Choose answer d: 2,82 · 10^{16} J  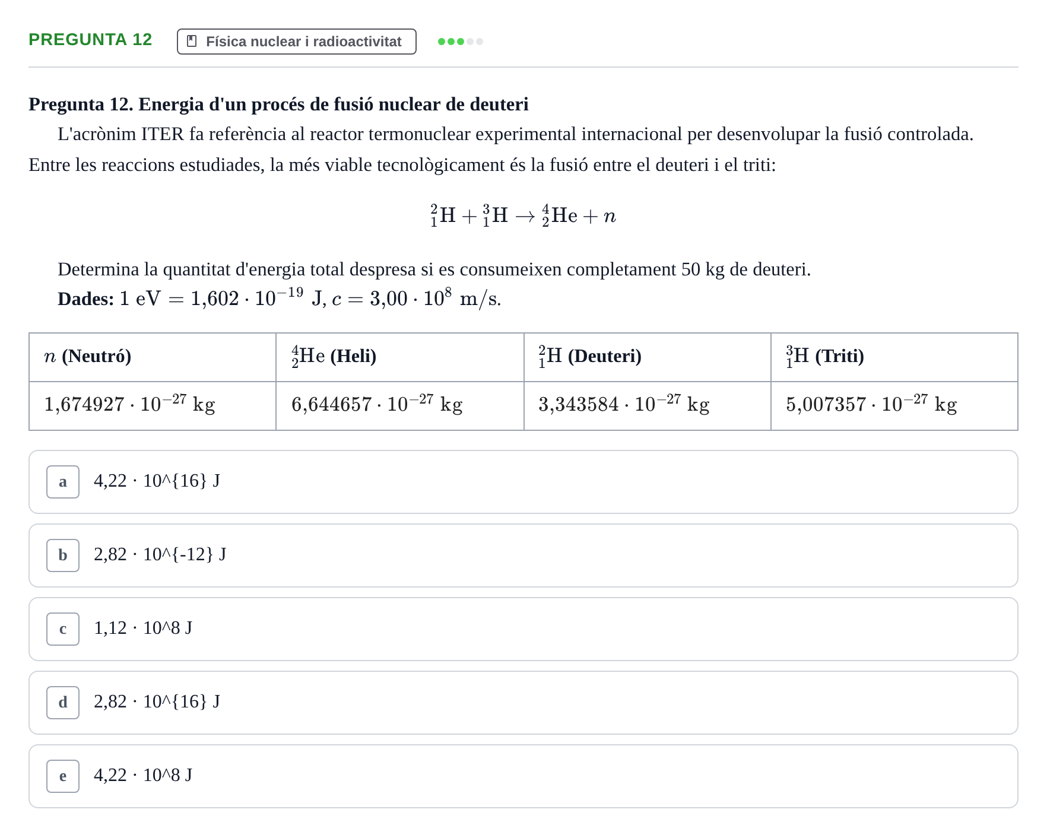(x=523, y=703)
